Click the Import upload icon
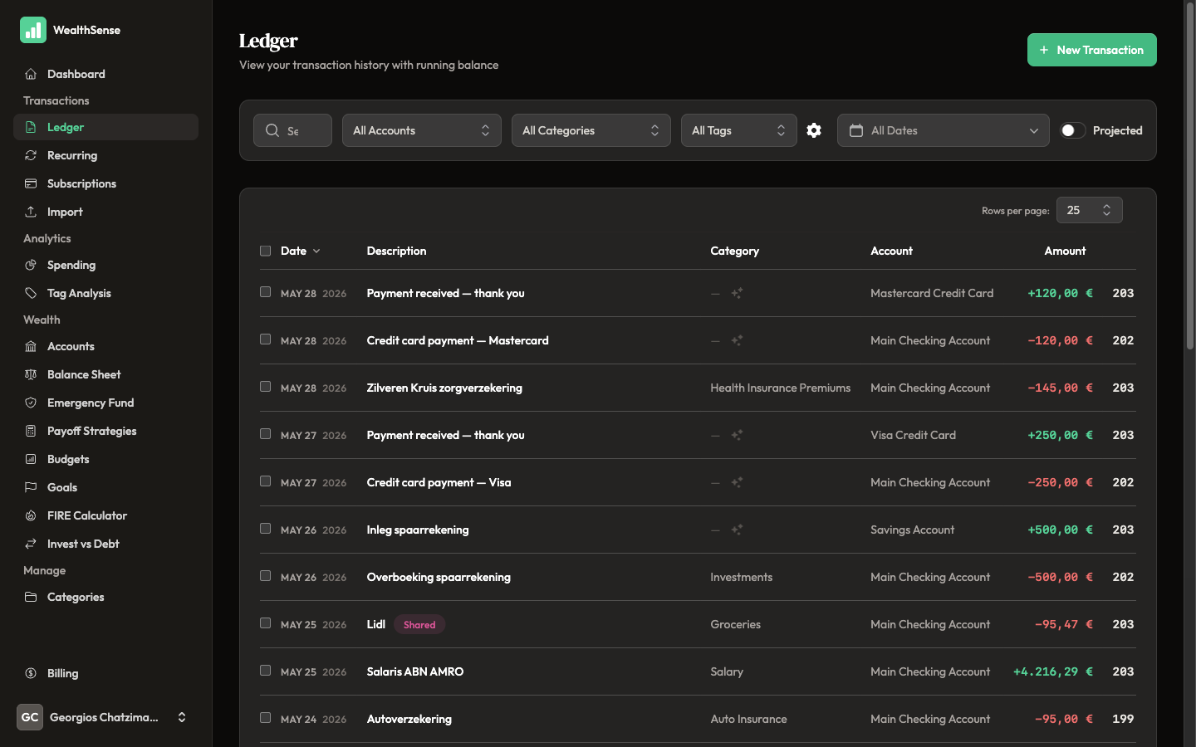 [x=31, y=212]
